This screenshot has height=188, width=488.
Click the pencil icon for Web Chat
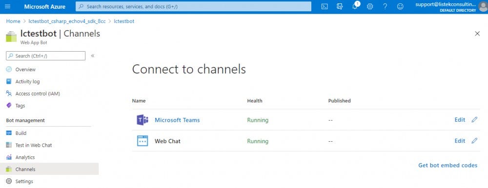(x=474, y=141)
